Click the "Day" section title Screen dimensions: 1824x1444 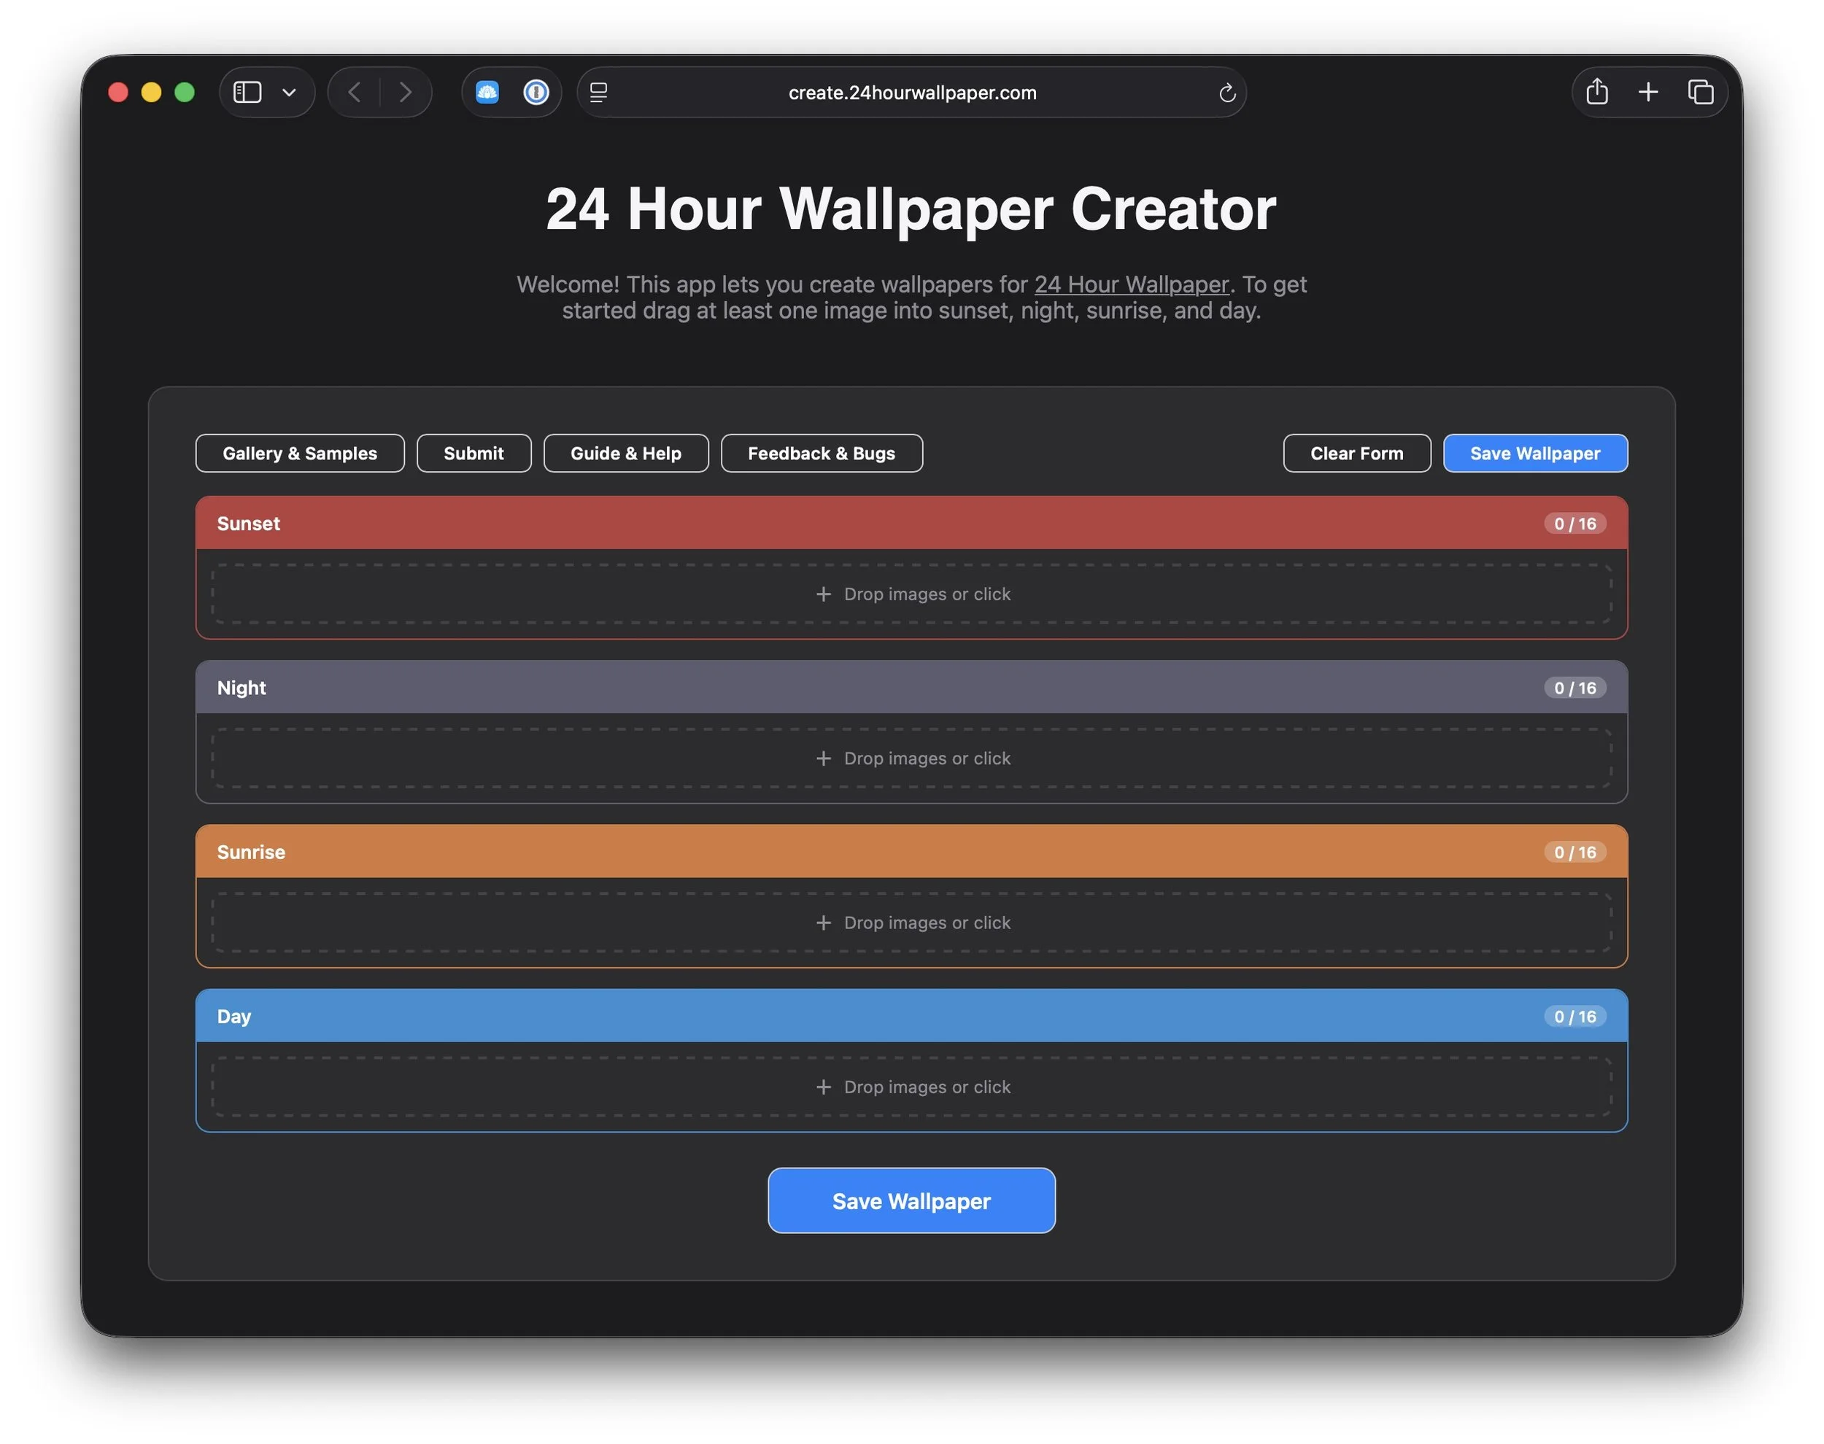[234, 1017]
